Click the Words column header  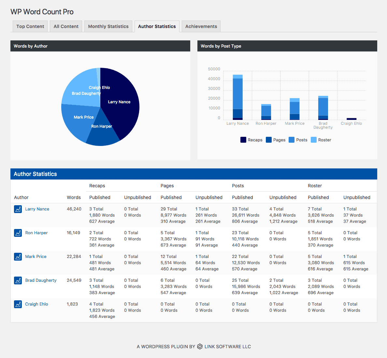click(x=74, y=197)
